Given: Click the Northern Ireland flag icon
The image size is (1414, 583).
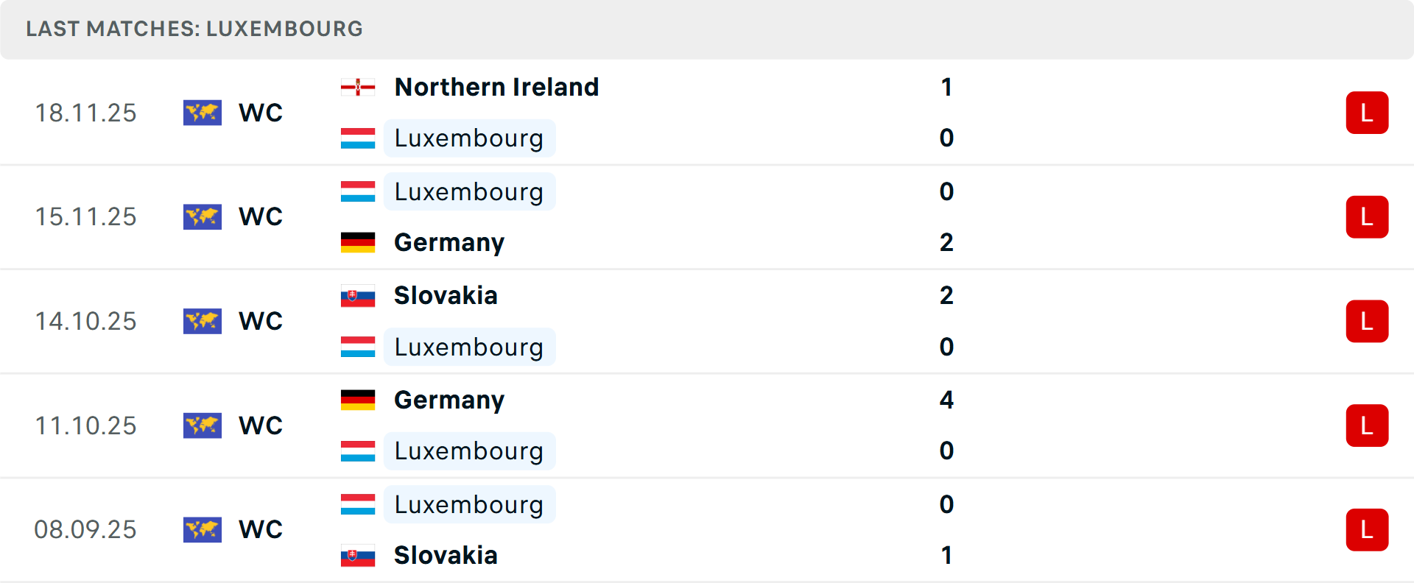Looking at the screenshot, I should tap(358, 88).
